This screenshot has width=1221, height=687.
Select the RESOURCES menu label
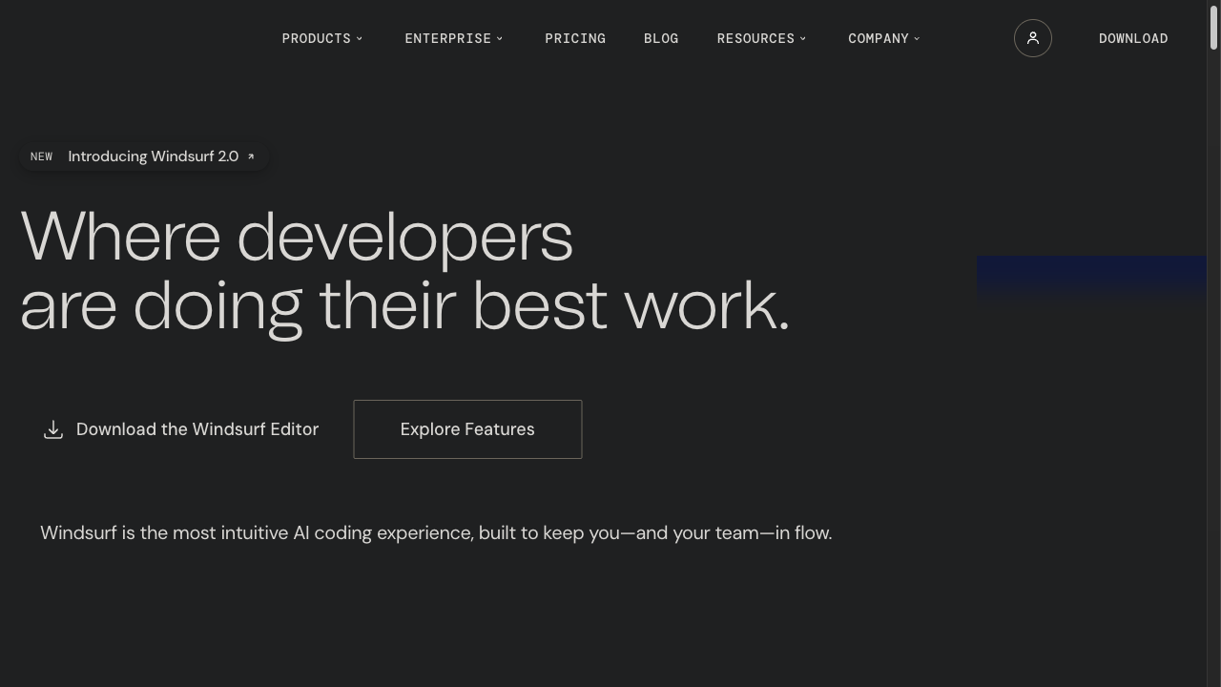point(755,39)
